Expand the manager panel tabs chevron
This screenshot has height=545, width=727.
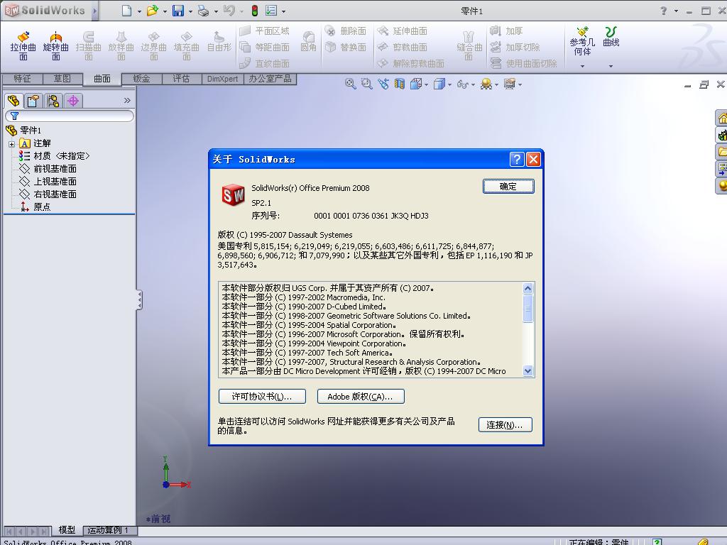127,101
